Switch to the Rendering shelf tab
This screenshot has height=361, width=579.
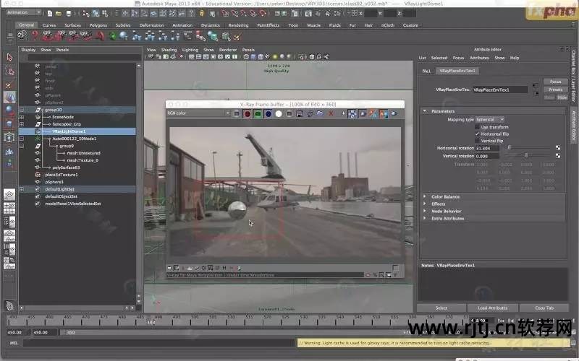click(x=239, y=25)
